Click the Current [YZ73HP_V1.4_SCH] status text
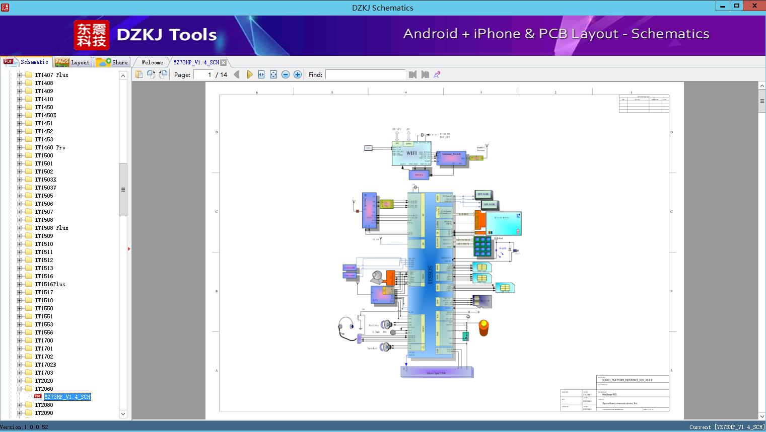 [x=727, y=427]
